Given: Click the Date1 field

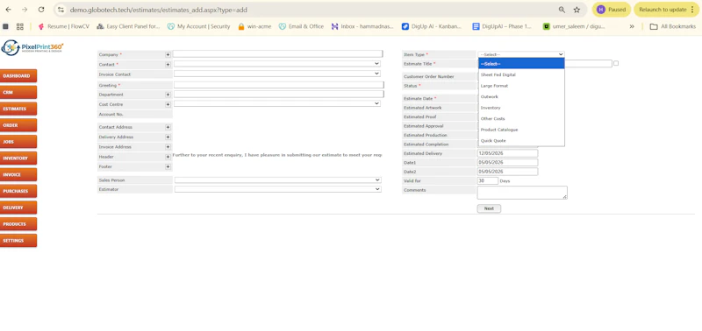Looking at the screenshot, I should 508,163.
